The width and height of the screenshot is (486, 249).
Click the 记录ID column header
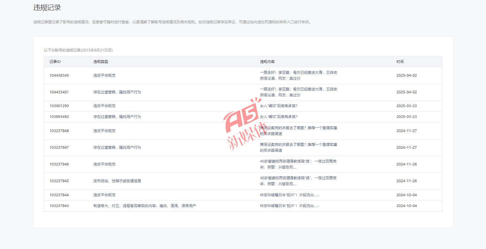55,62
